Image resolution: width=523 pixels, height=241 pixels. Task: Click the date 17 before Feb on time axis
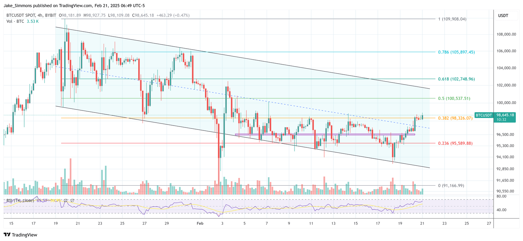pyautogui.click(x=33, y=223)
